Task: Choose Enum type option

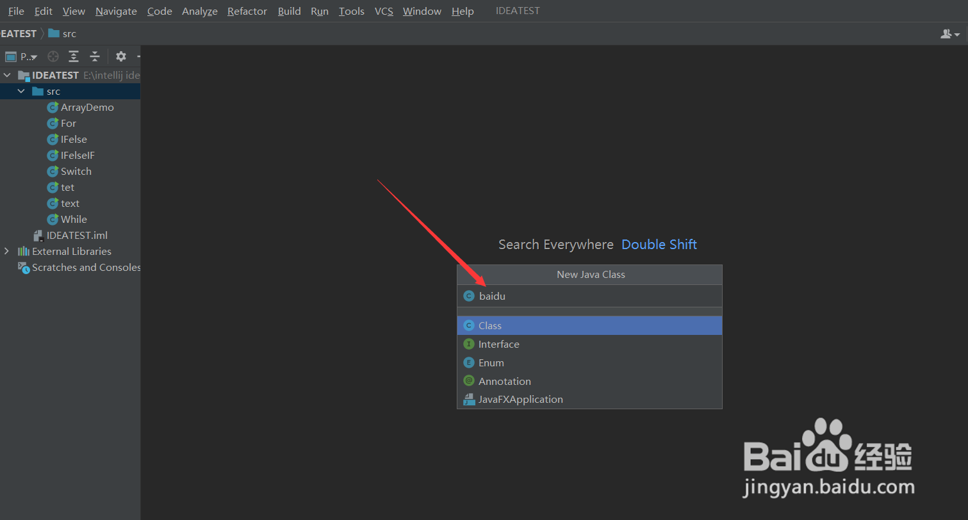Action: (x=491, y=363)
